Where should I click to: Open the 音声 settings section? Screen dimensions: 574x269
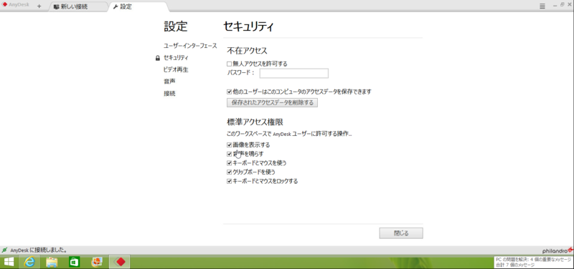point(169,82)
